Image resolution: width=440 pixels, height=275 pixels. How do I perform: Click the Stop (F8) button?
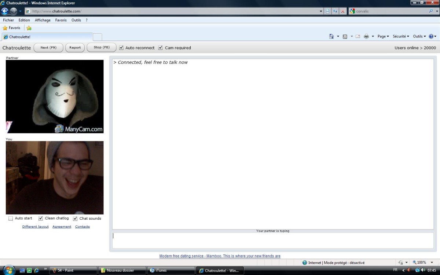[x=102, y=47]
